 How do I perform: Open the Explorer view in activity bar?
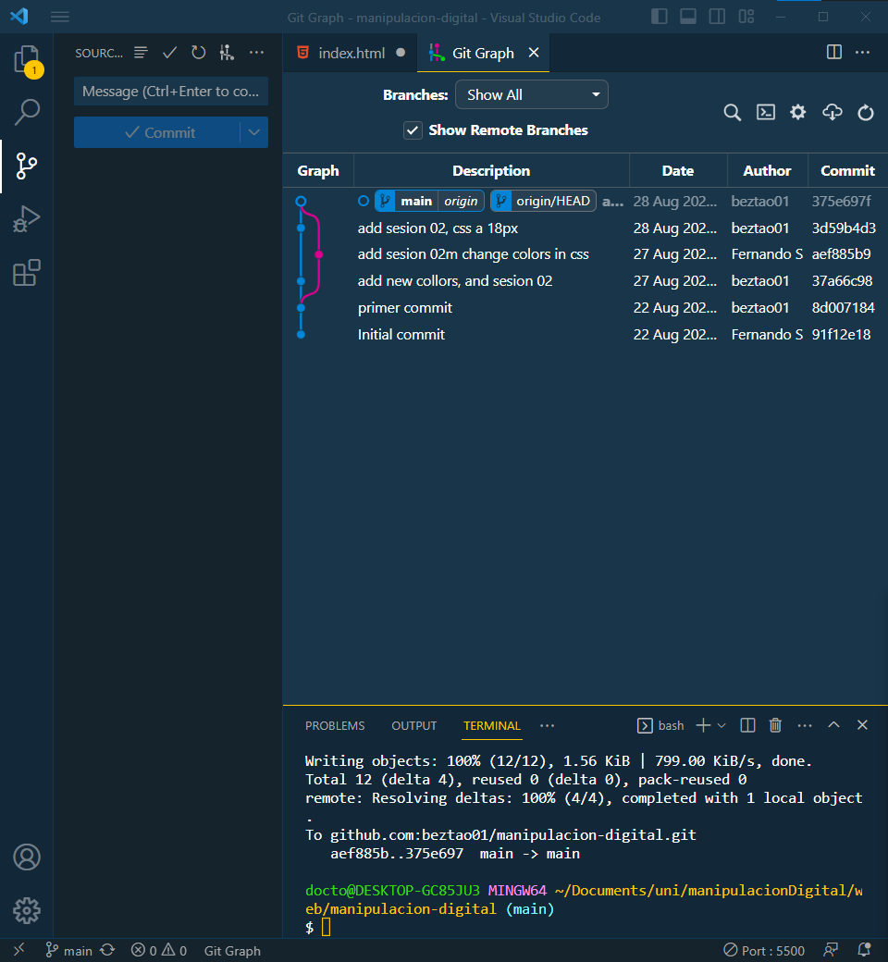click(27, 61)
